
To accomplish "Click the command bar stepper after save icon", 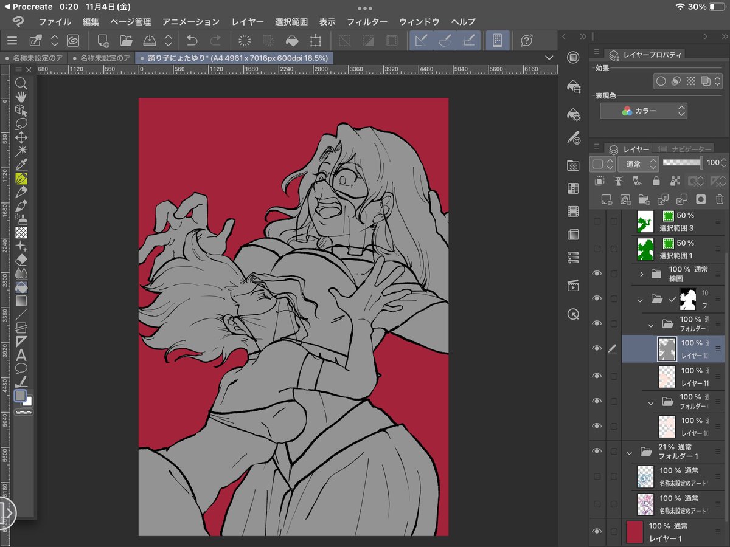I will (169, 41).
